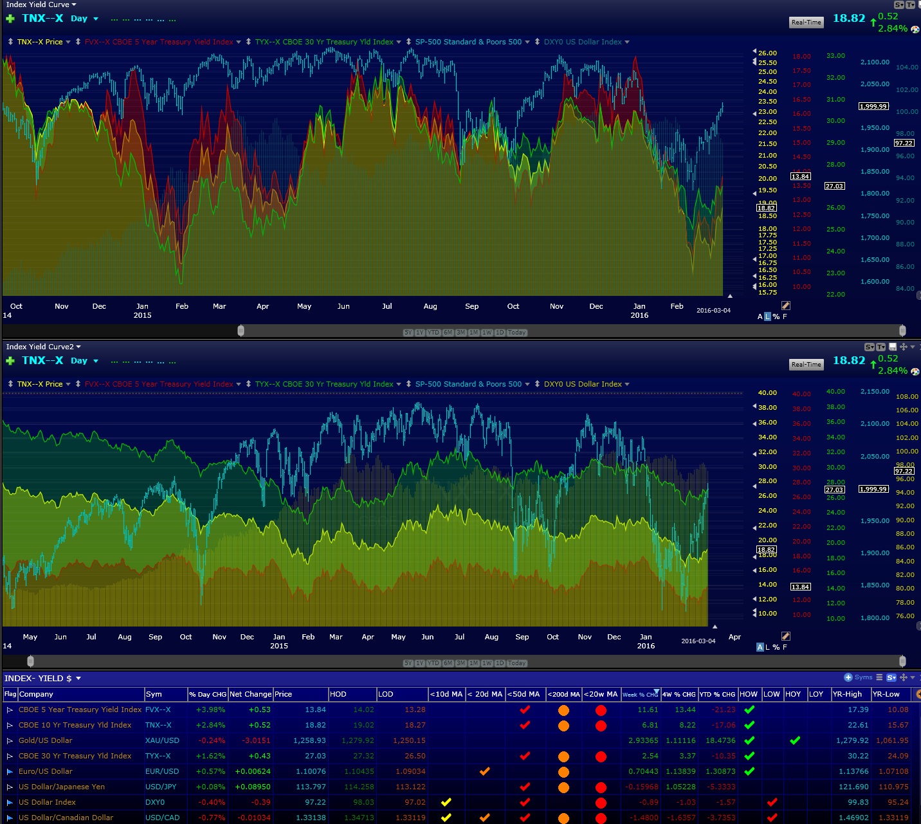Open the color palette icon in the Yield Curve2 chart
This screenshot has width=921, height=824.
915,372
